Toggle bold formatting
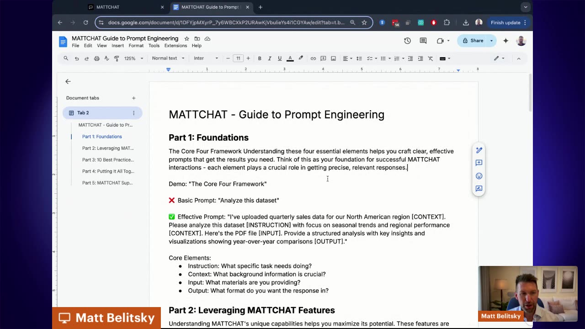 pos(260,58)
